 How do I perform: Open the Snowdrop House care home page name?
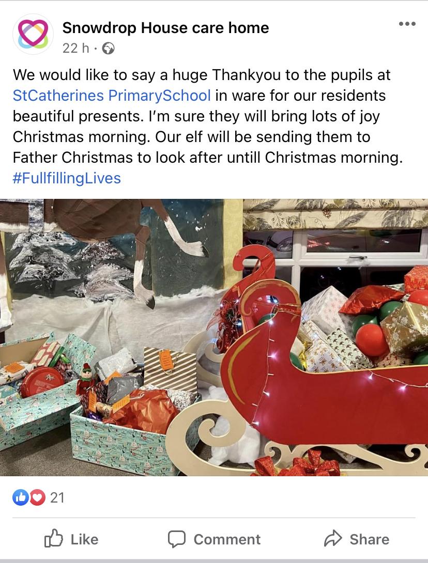[x=165, y=28]
